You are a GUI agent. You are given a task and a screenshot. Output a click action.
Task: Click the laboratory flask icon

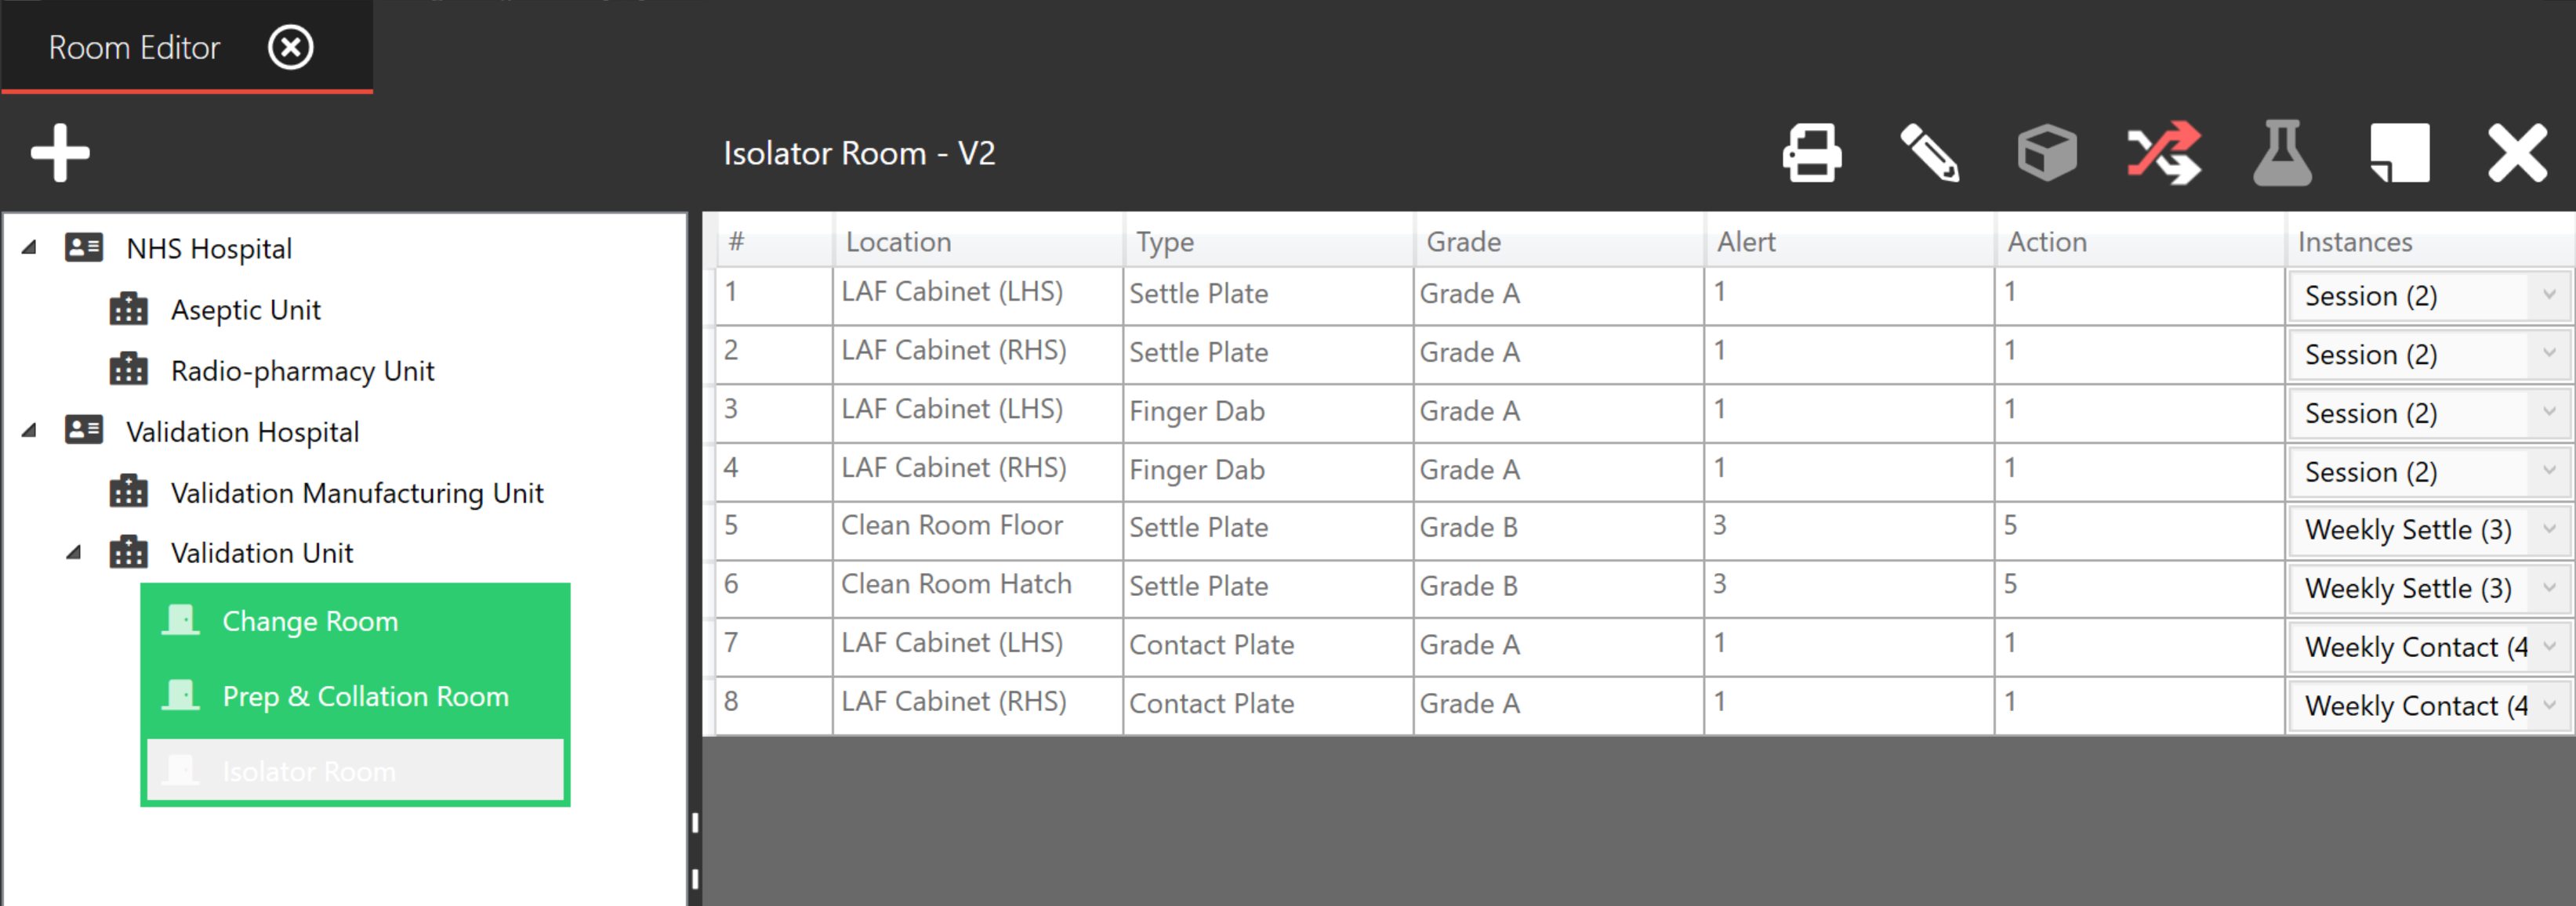click(2282, 153)
